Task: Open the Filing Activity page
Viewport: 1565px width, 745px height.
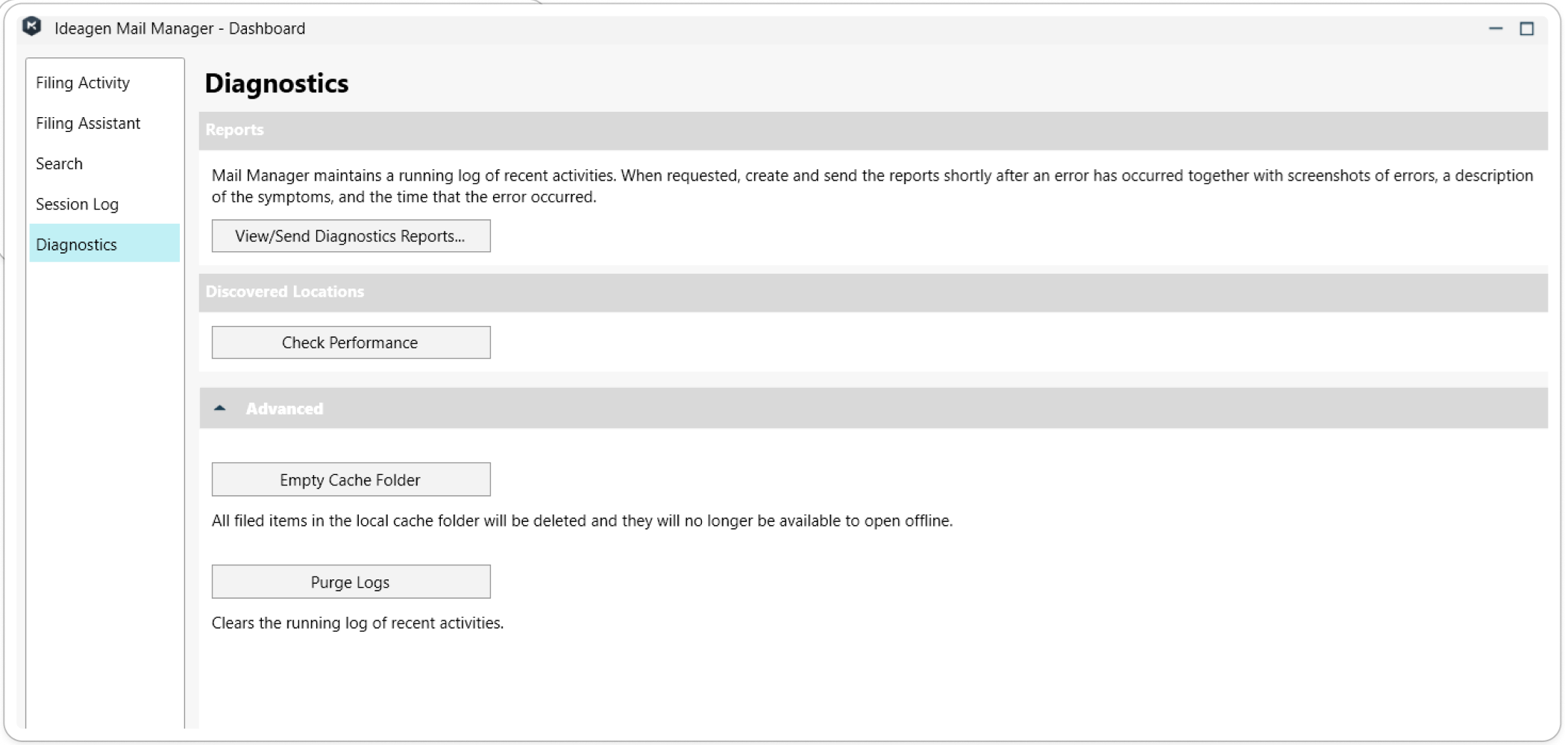Action: [x=83, y=83]
